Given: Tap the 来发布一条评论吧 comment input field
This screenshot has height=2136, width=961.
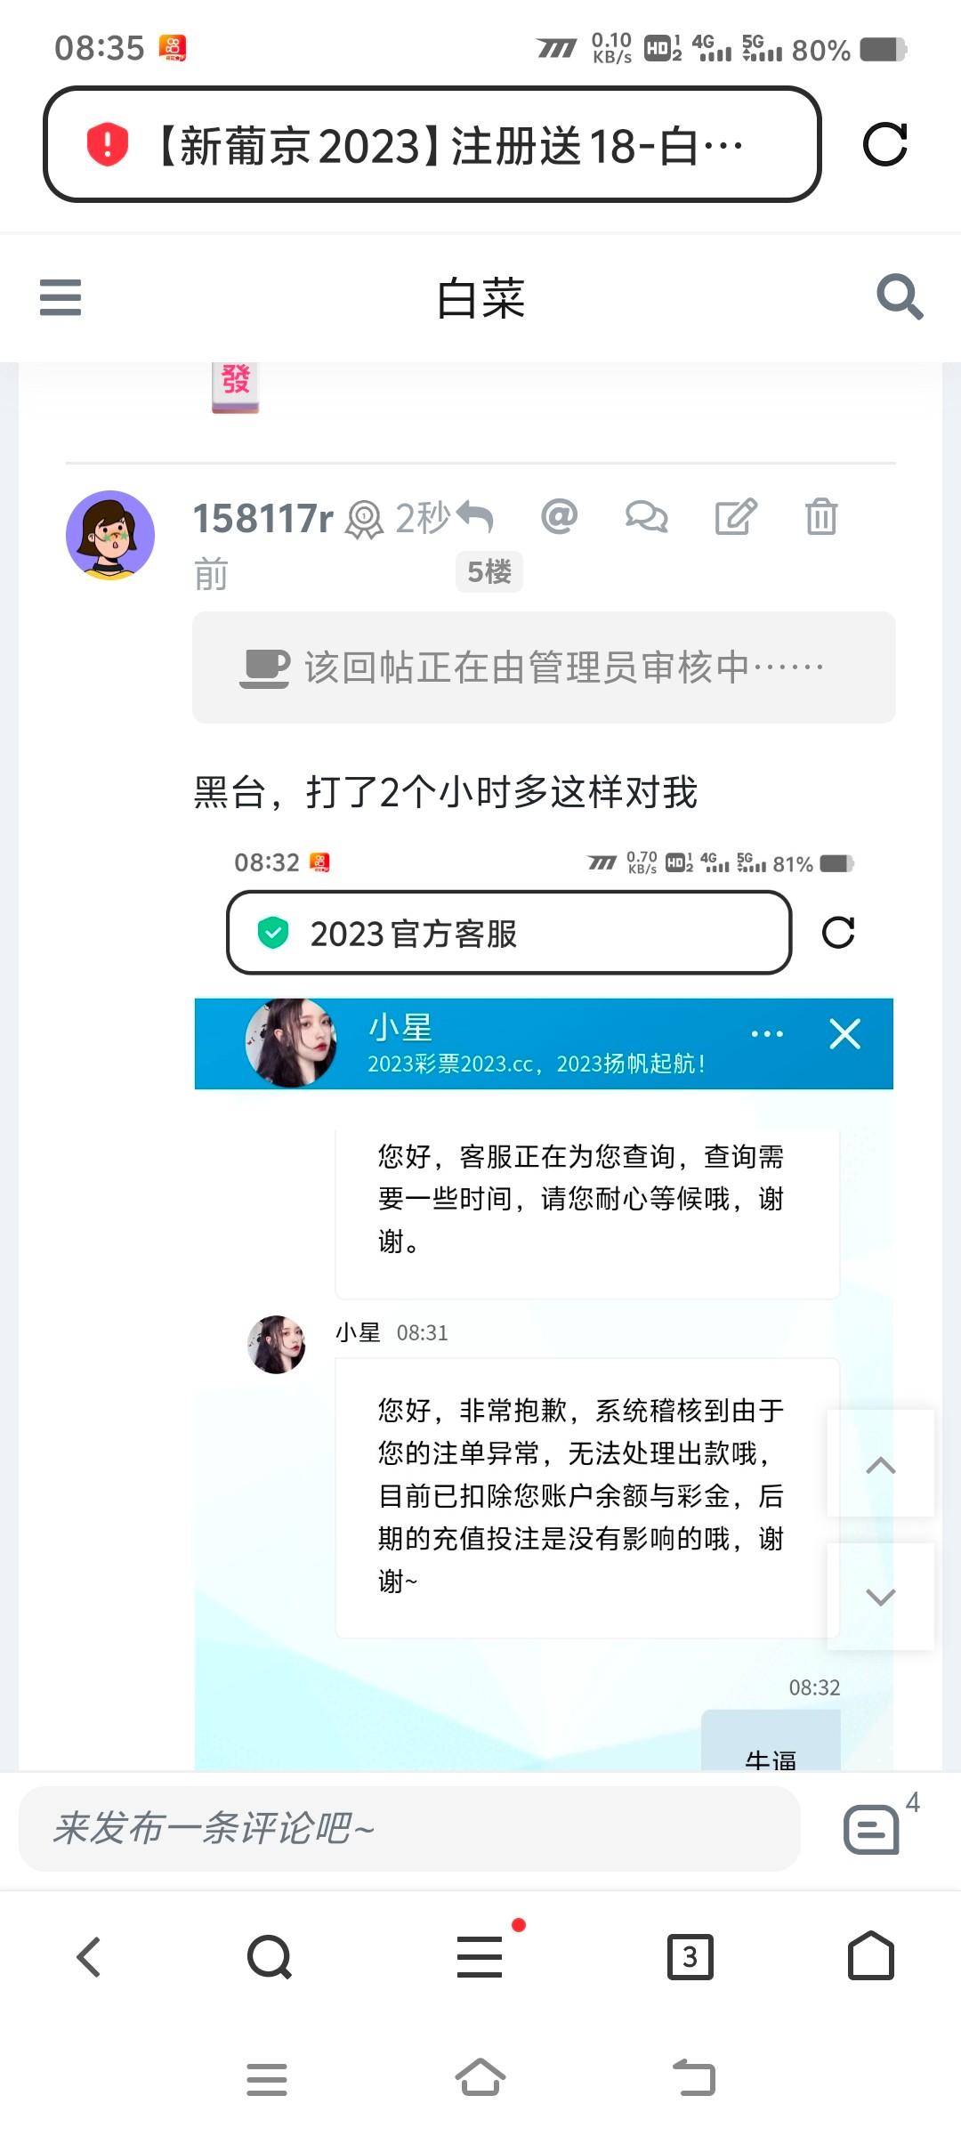Looking at the screenshot, I should tap(409, 1829).
